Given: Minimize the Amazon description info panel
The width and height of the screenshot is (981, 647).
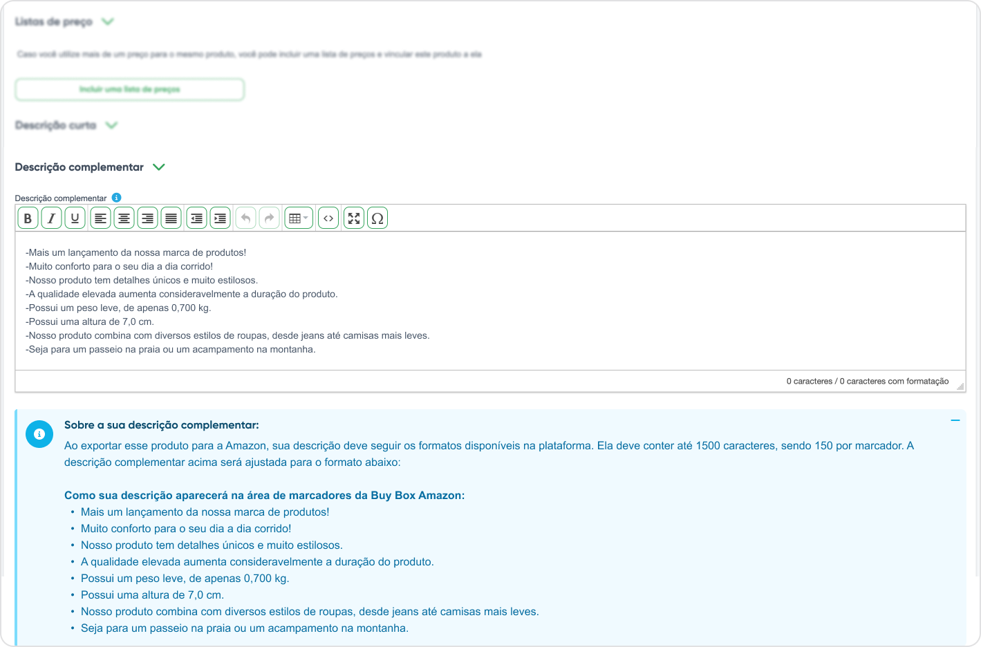Looking at the screenshot, I should tap(955, 420).
